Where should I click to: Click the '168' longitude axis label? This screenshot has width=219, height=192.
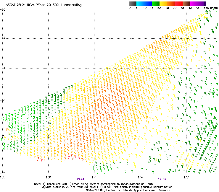point(48,177)
